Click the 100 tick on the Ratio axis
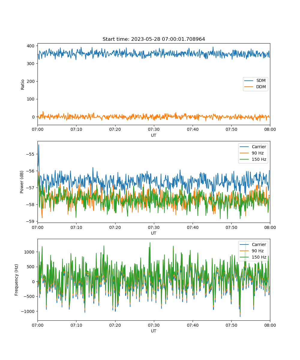This screenshot has height=360, width=300. point(31,99)
